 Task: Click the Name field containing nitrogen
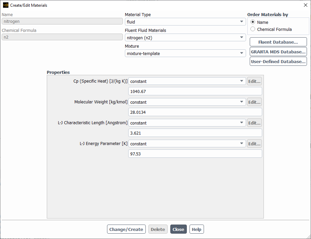[x=62, y=21]
